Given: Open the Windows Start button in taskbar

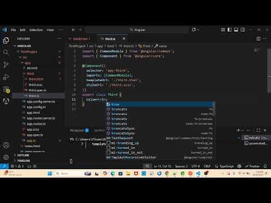Looking at the screenshot, I should 50,173.
